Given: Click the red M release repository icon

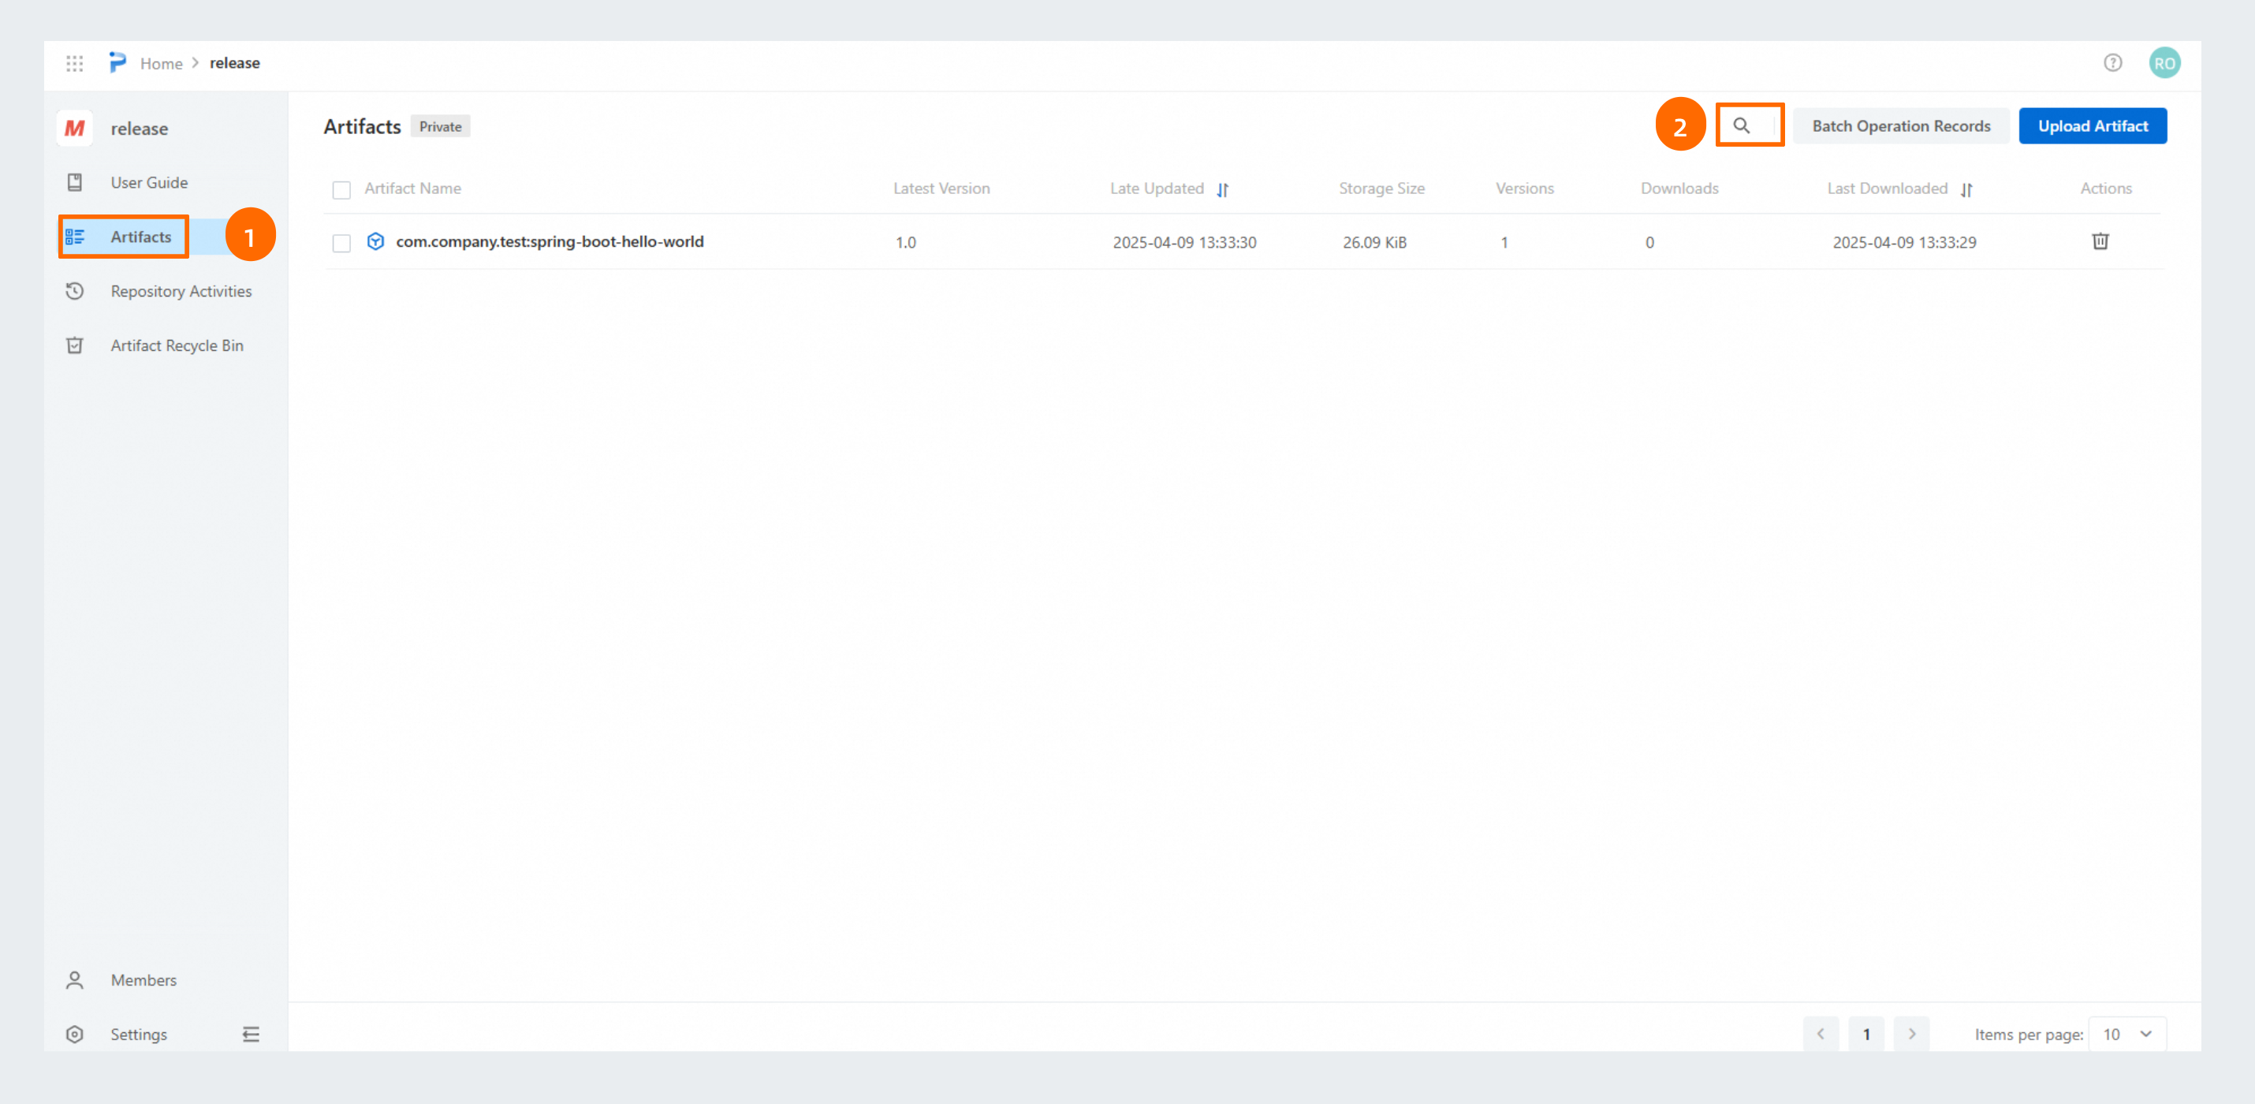Looking at the screenshot, I should pyautogui.click(x=75, y=129).
